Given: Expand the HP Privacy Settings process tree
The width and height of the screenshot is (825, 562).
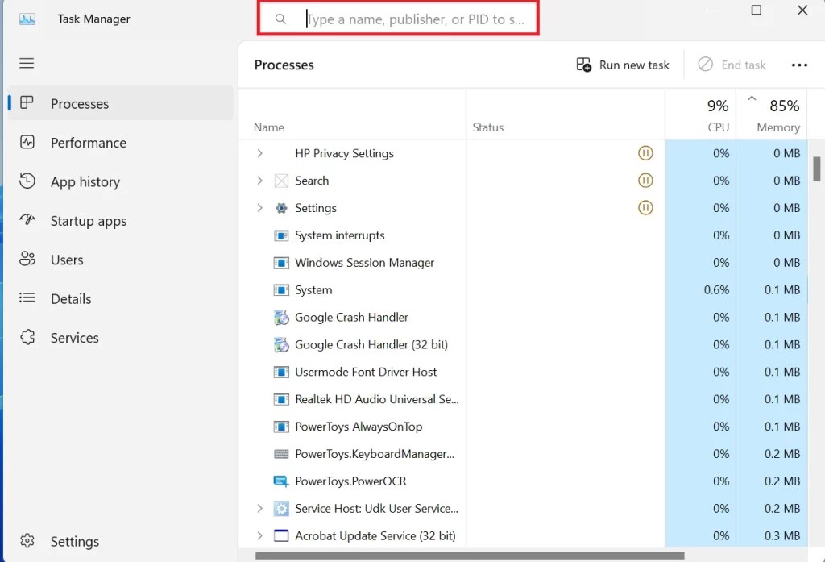Looking at the screenshot, I should pos(259,153).
